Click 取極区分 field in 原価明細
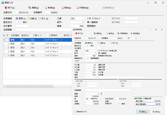167x115 pixels. (117, 104)
